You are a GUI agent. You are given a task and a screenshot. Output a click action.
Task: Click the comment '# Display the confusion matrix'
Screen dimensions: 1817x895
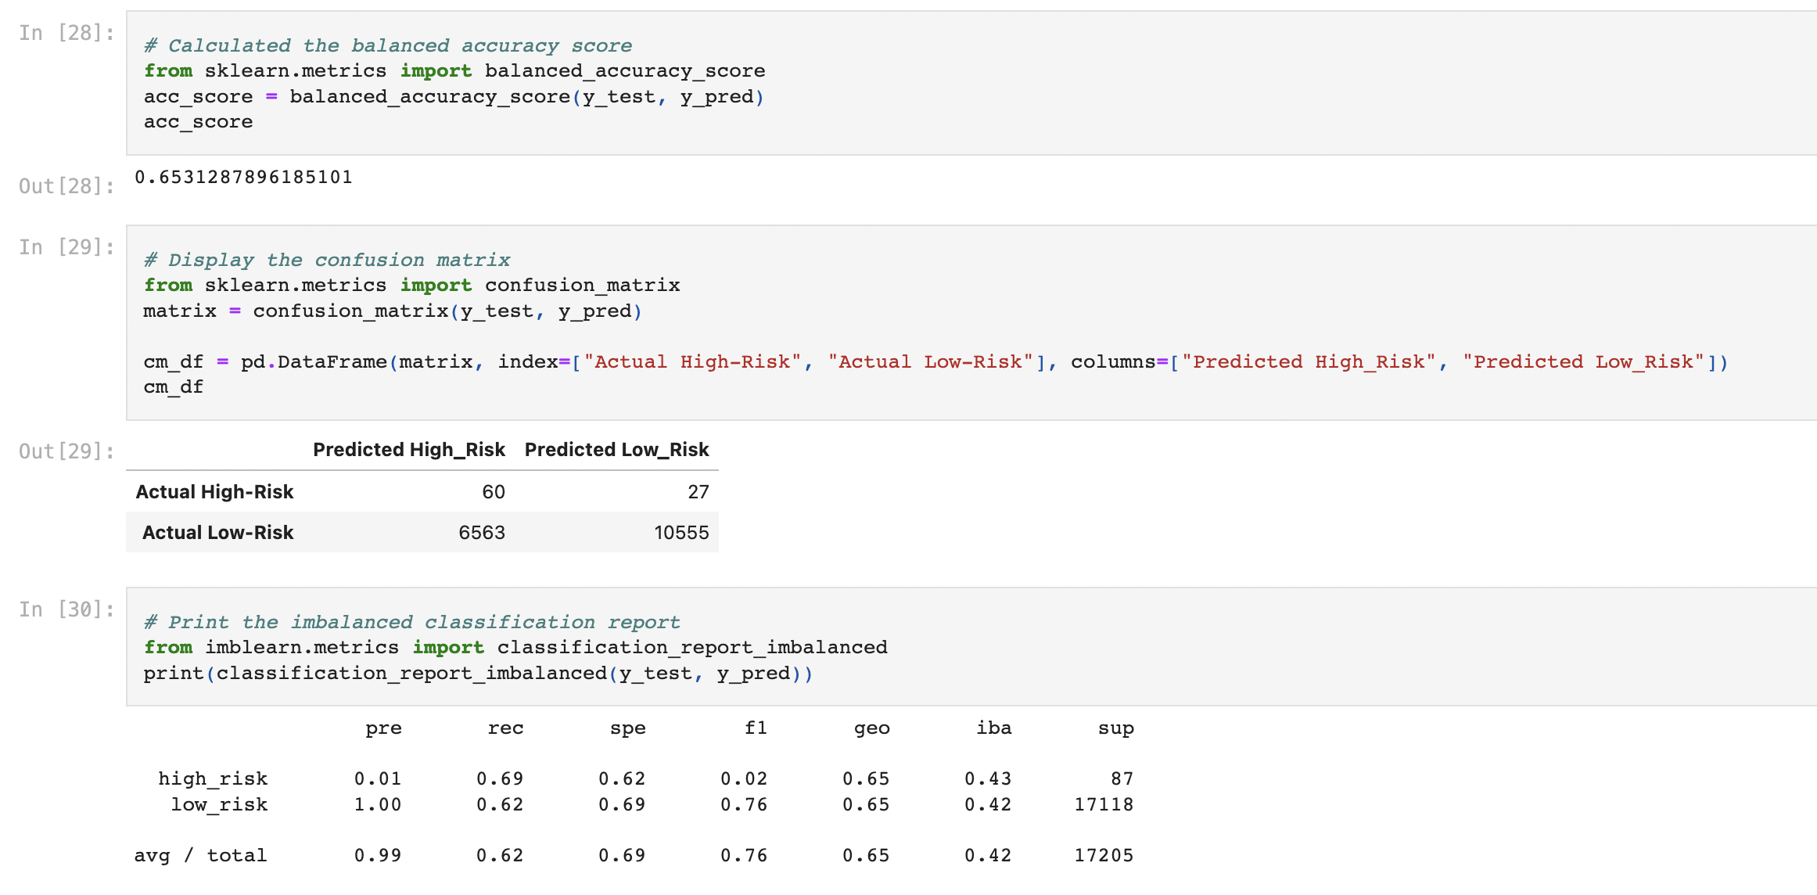coord(327,260)
